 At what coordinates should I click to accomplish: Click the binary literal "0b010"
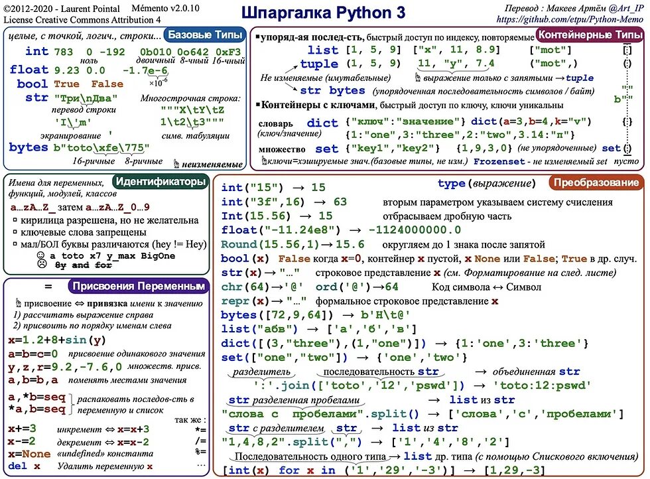(155, 52)
